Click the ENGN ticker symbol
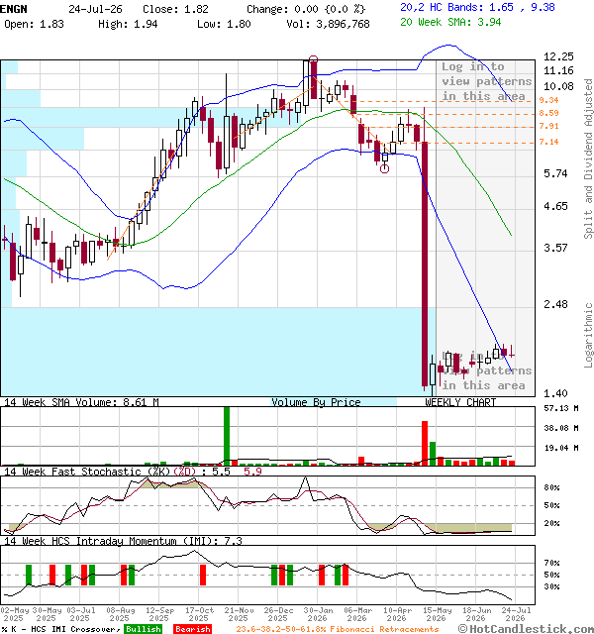Image resolution: width=594 pixels, height=634 pixels. point(14,9)
